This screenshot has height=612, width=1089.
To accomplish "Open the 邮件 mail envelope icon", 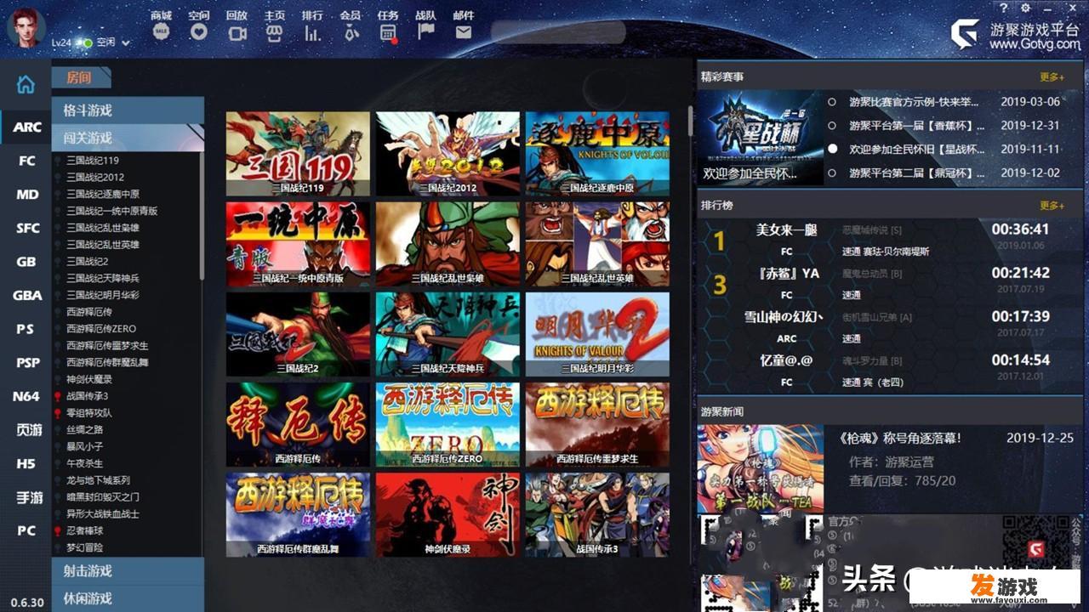I will tap(464, 32).
